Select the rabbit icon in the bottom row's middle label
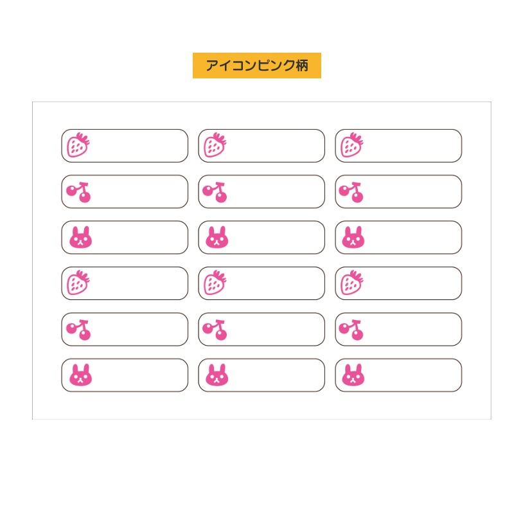The width and height of the screenshot is (514, 514). coord(217,375)
